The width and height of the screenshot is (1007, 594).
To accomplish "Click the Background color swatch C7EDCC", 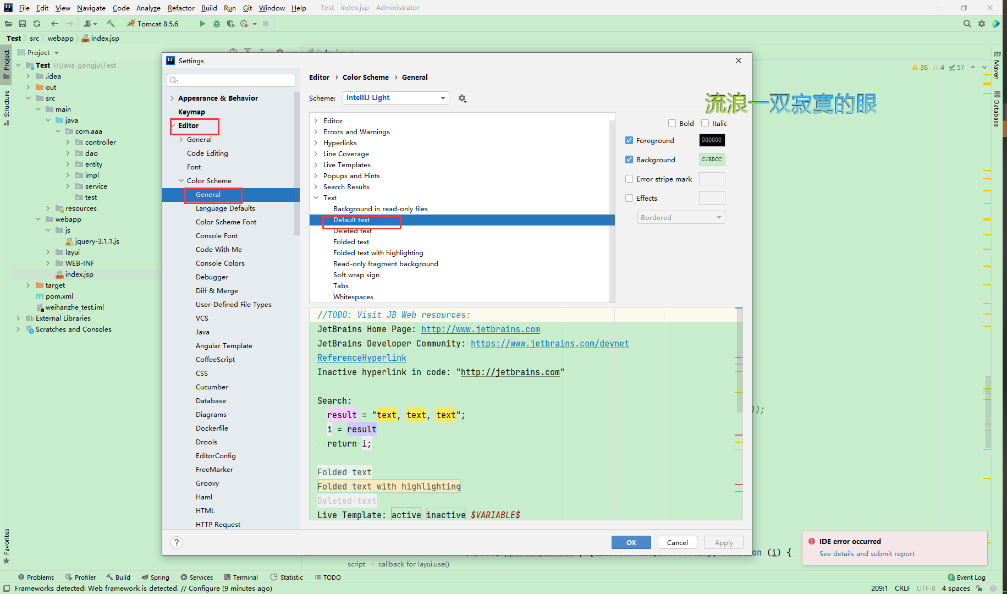I will tap(712, 159).
